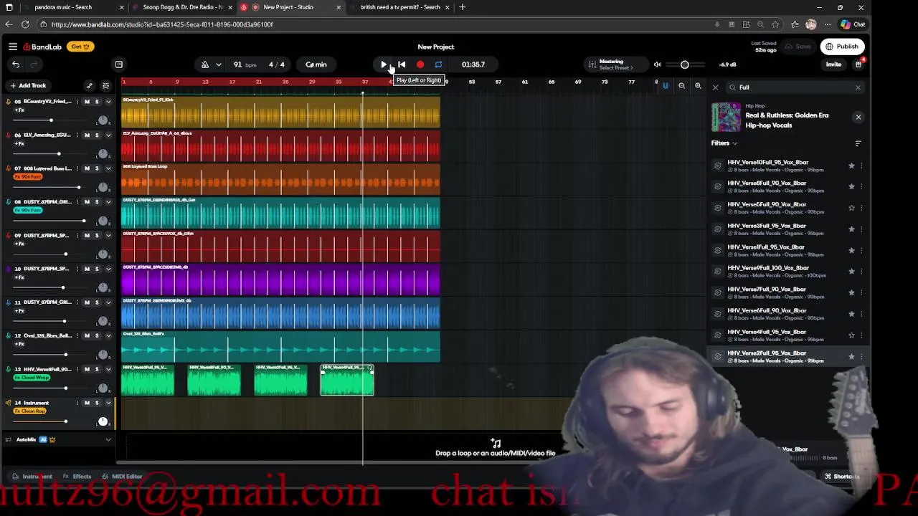The image size is (918, 516).
Task: Open the gift notifications icon beside Invite
Action: [858, 64]
